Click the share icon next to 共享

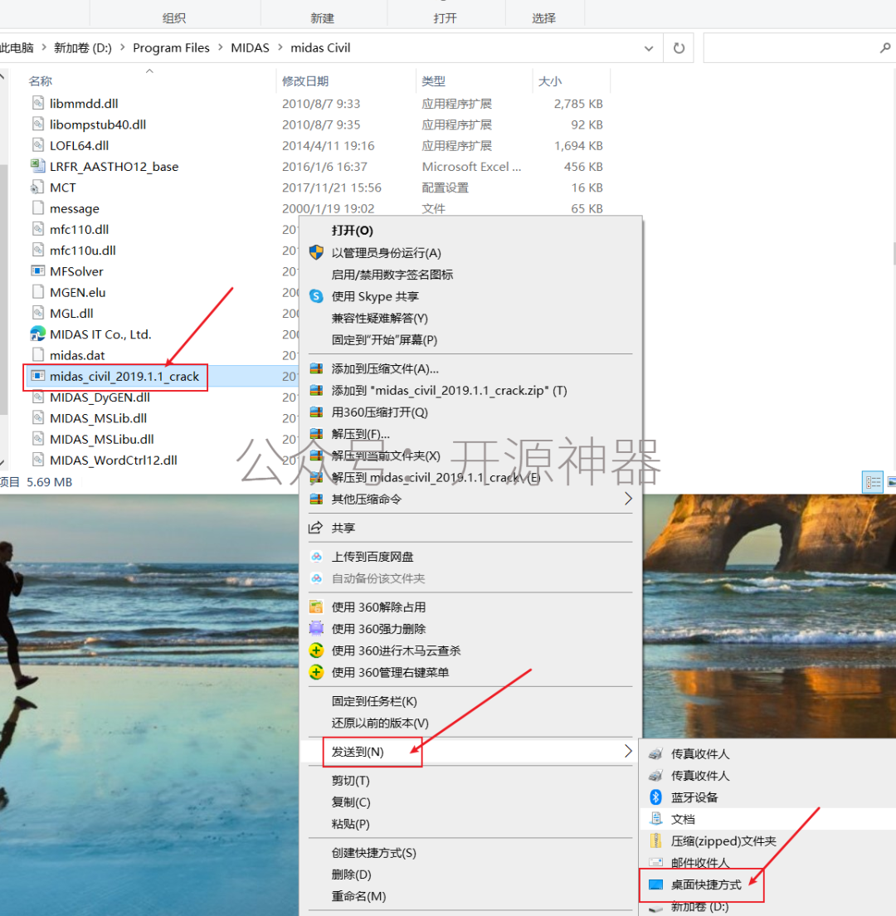point(315,528)
